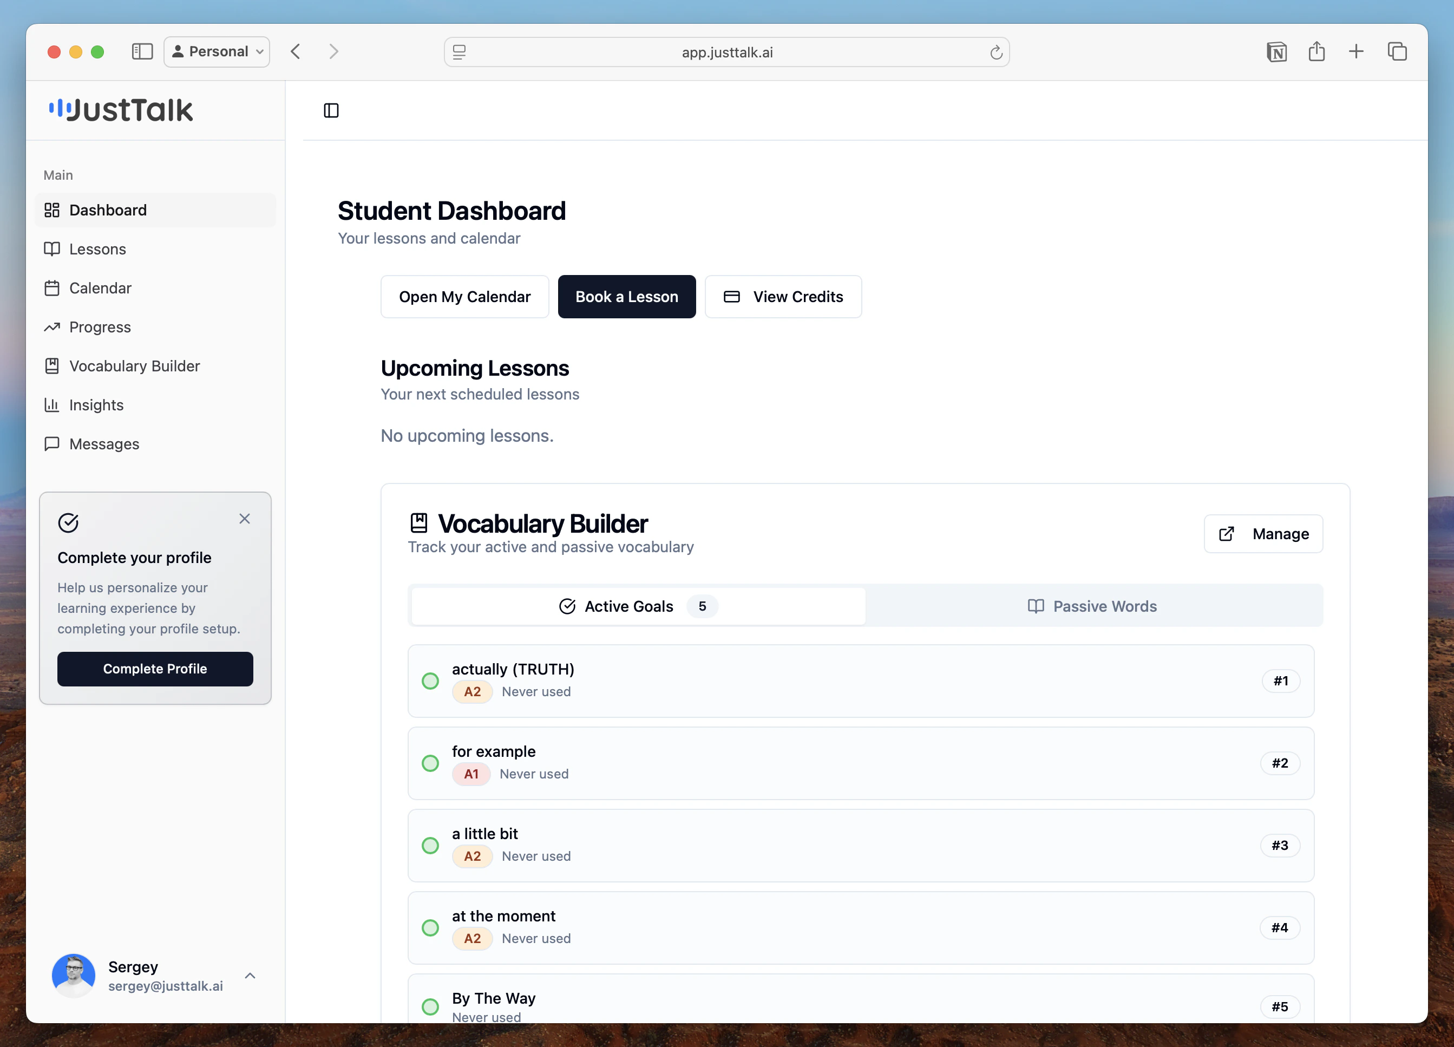The width and height of the screenshot is (1454, 1047).
Task: Click the Progress trend arrow icon
Action: pyautogui.click(x=52, y=327)
